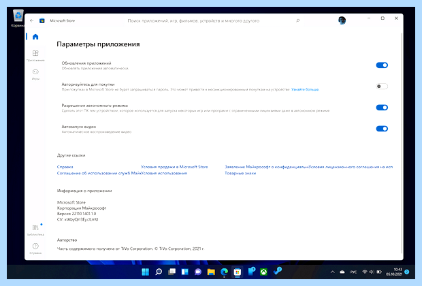Image resolution: width=422 pixels, height=286 pixels.
Task: Click the TiVo Corporation attribution text
Action: [x=131, y=249]
